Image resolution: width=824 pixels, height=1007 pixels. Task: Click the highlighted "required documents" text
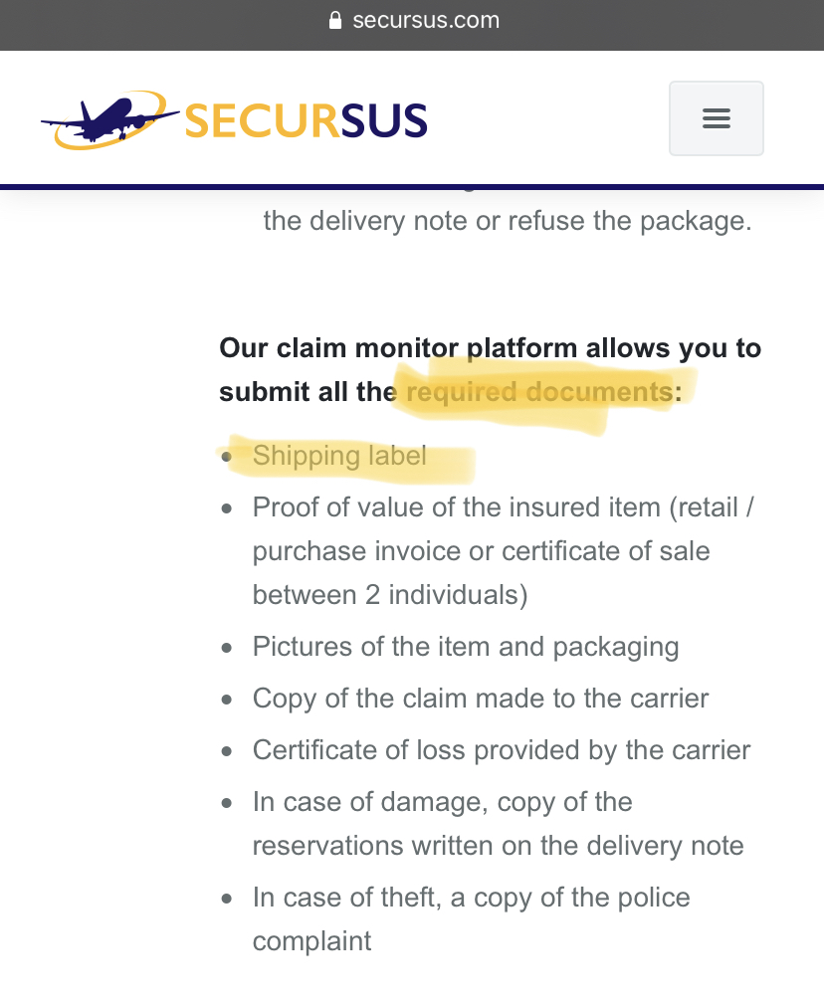pyautogui.click(x=539, y=392)
